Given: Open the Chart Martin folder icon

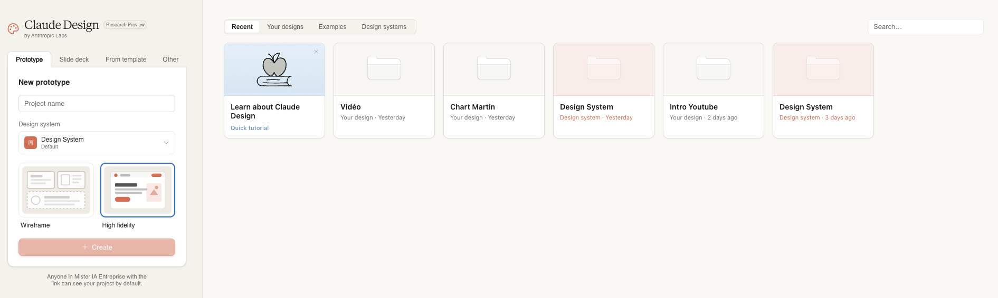Looking at the screenshot, I should coord(494,68).
